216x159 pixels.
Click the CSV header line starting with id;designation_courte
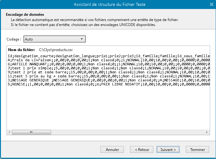coord(93,56)
